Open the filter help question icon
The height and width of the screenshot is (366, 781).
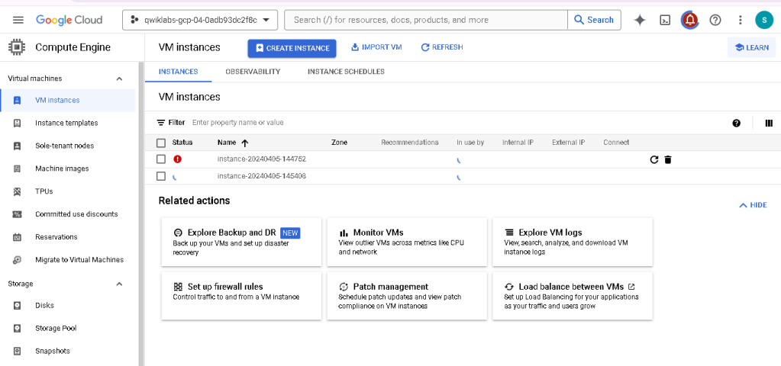pos(737,123)
